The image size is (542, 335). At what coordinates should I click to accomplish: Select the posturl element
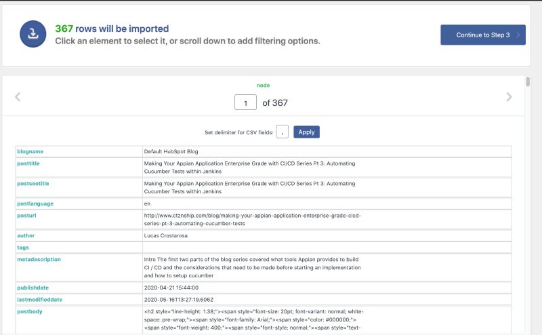pos(26,215)
